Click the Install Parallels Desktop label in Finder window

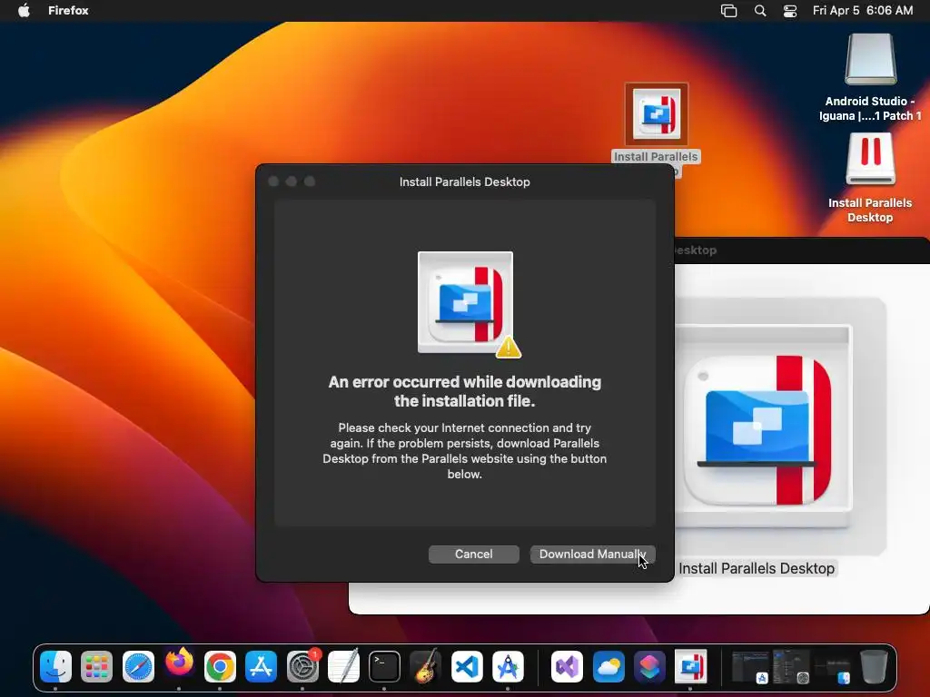[757, 568]
